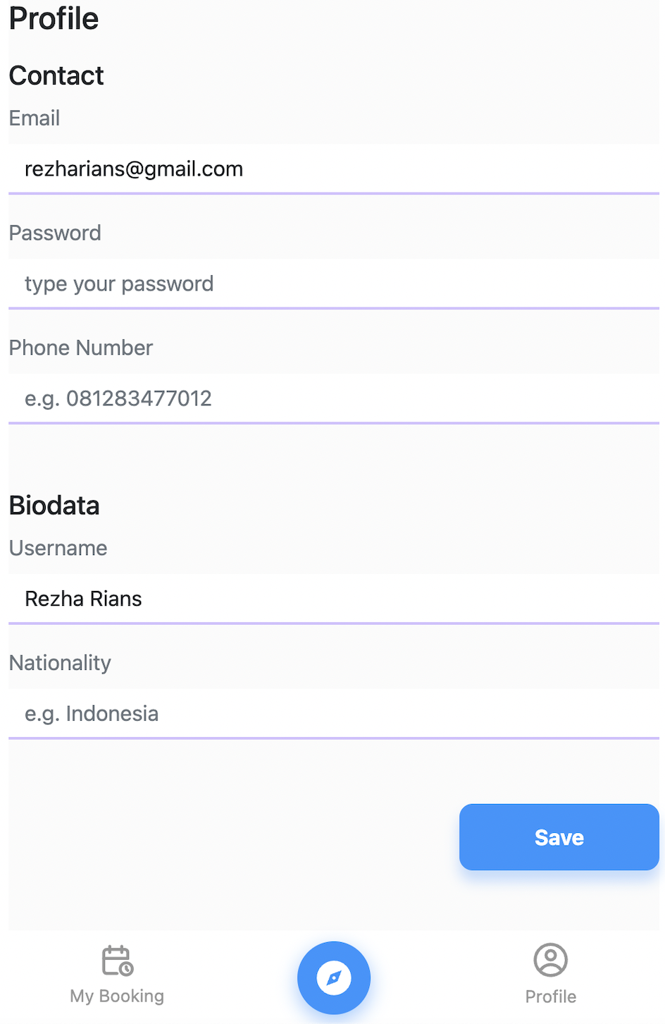
Task: Click the Phone Number label text
Action: coord(81,348)
